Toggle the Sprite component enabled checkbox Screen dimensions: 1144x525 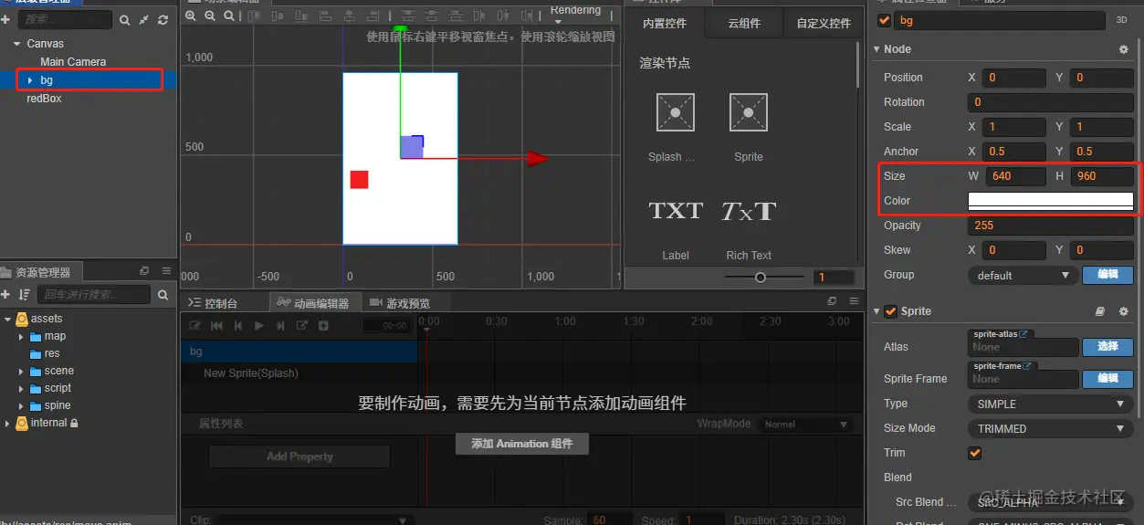[891, 311]
